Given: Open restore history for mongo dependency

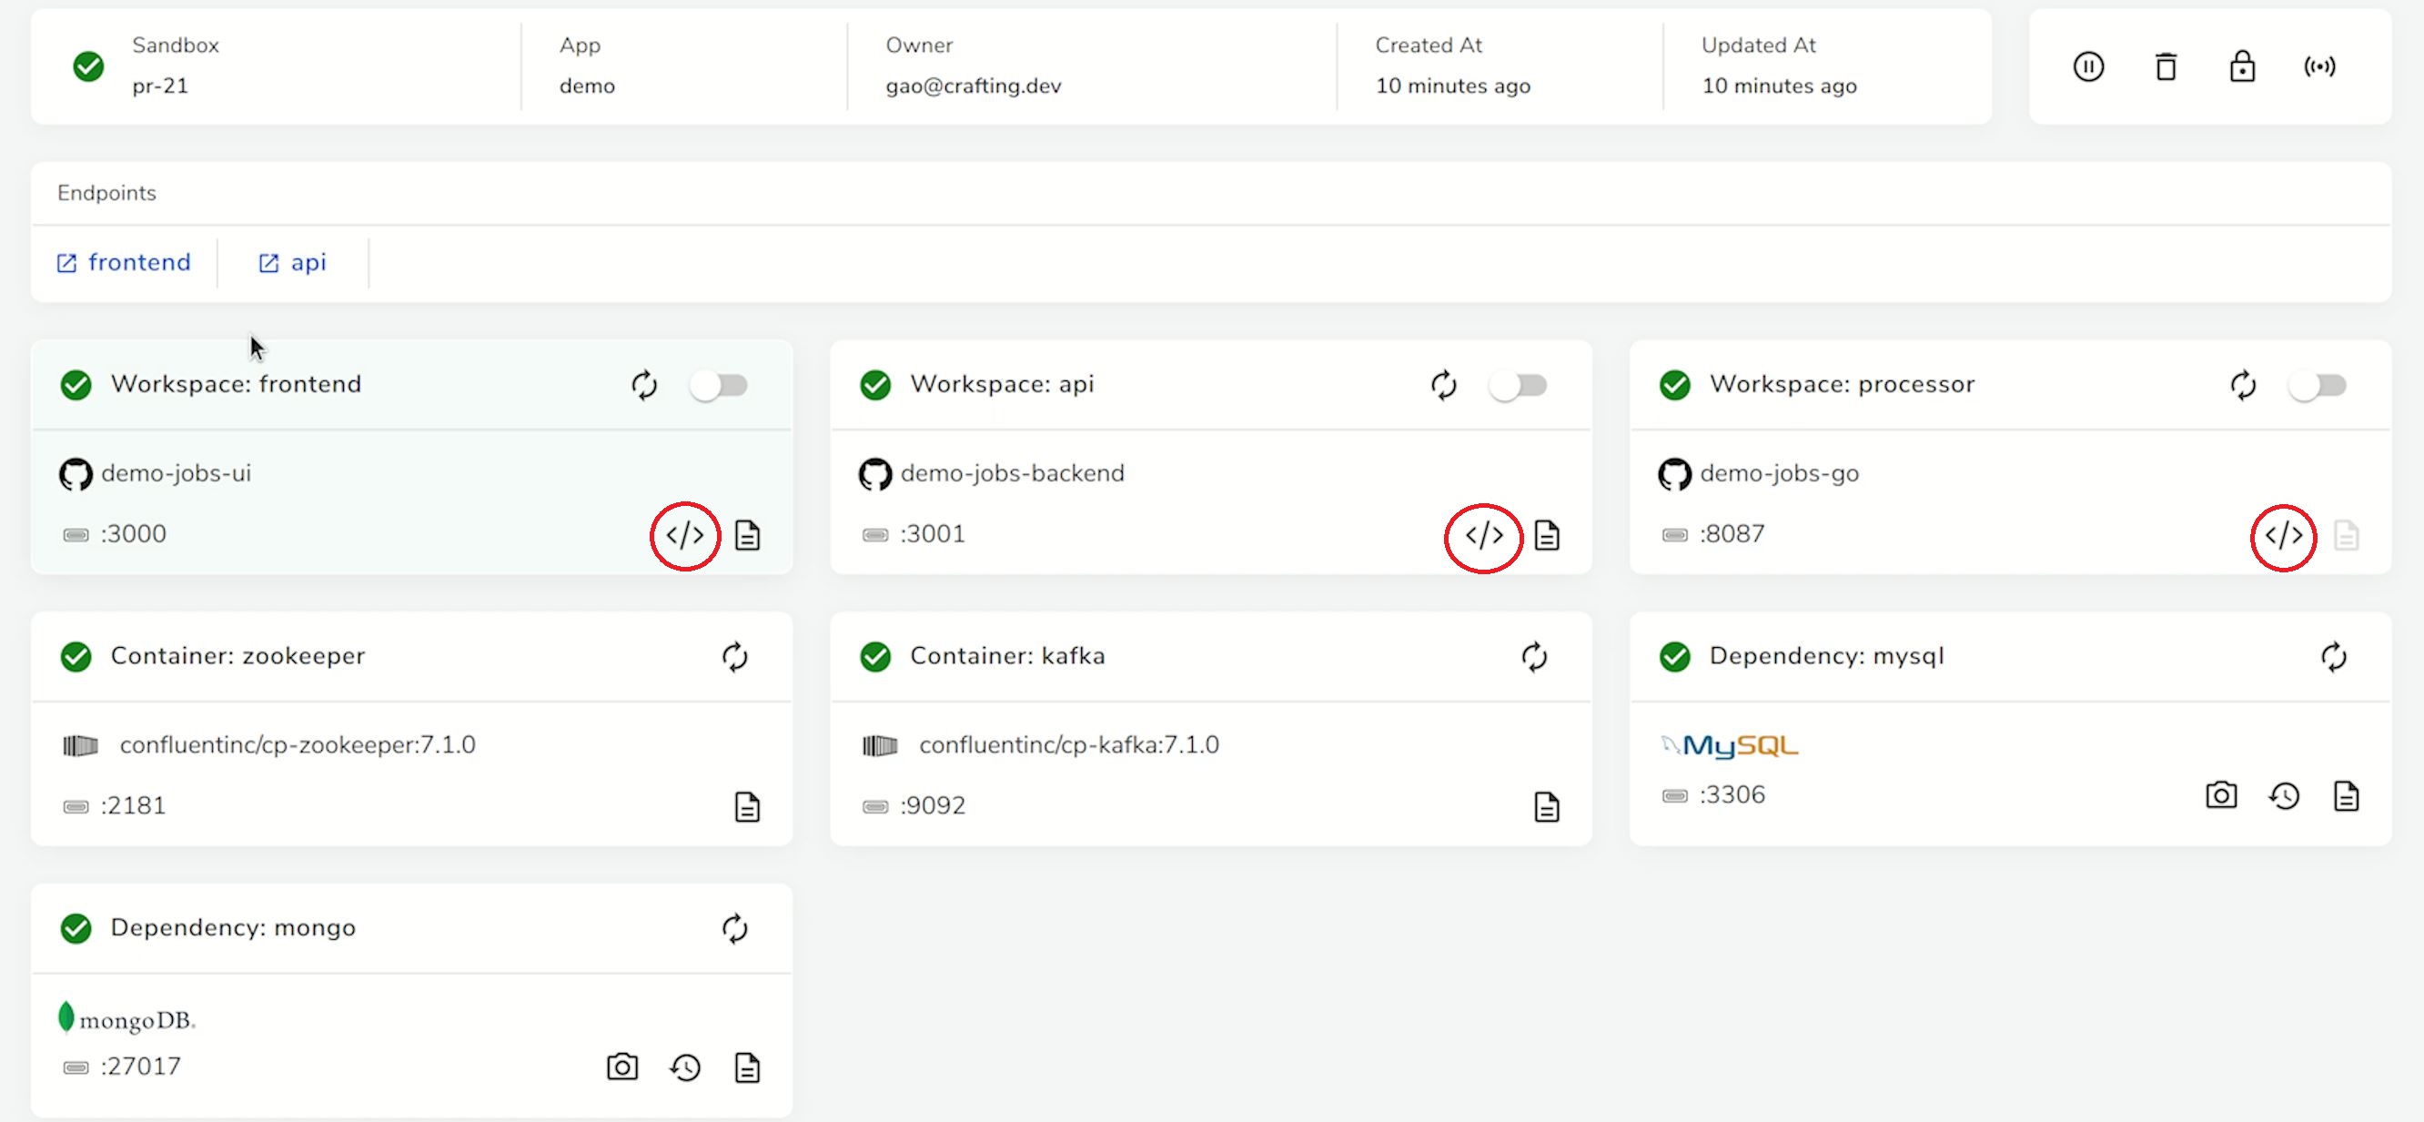Looking at the screenshot, I should pos(685,1067).
